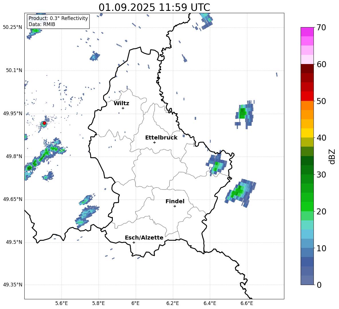Click the colorbar label 0
Image resolution: width=339 pixels, height=309 pixels.
point(319,285)
